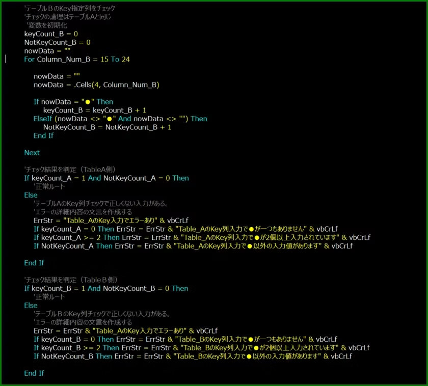Image resolution: width=428 pixels, height=386 pixels.
Task: Click the comment '変数を初期化'
Action: (47, 25)
